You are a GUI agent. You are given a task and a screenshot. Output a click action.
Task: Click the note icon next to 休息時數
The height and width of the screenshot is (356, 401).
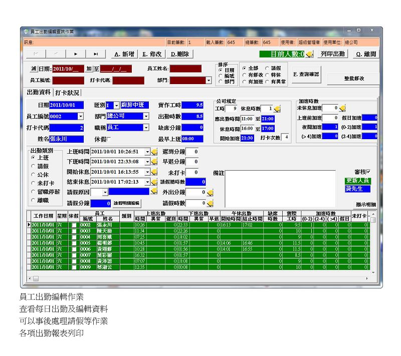[x=277, y=109]
